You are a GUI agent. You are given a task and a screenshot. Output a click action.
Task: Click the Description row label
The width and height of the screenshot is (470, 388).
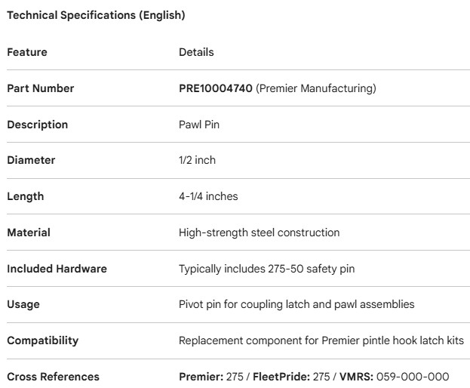(37, 125)
